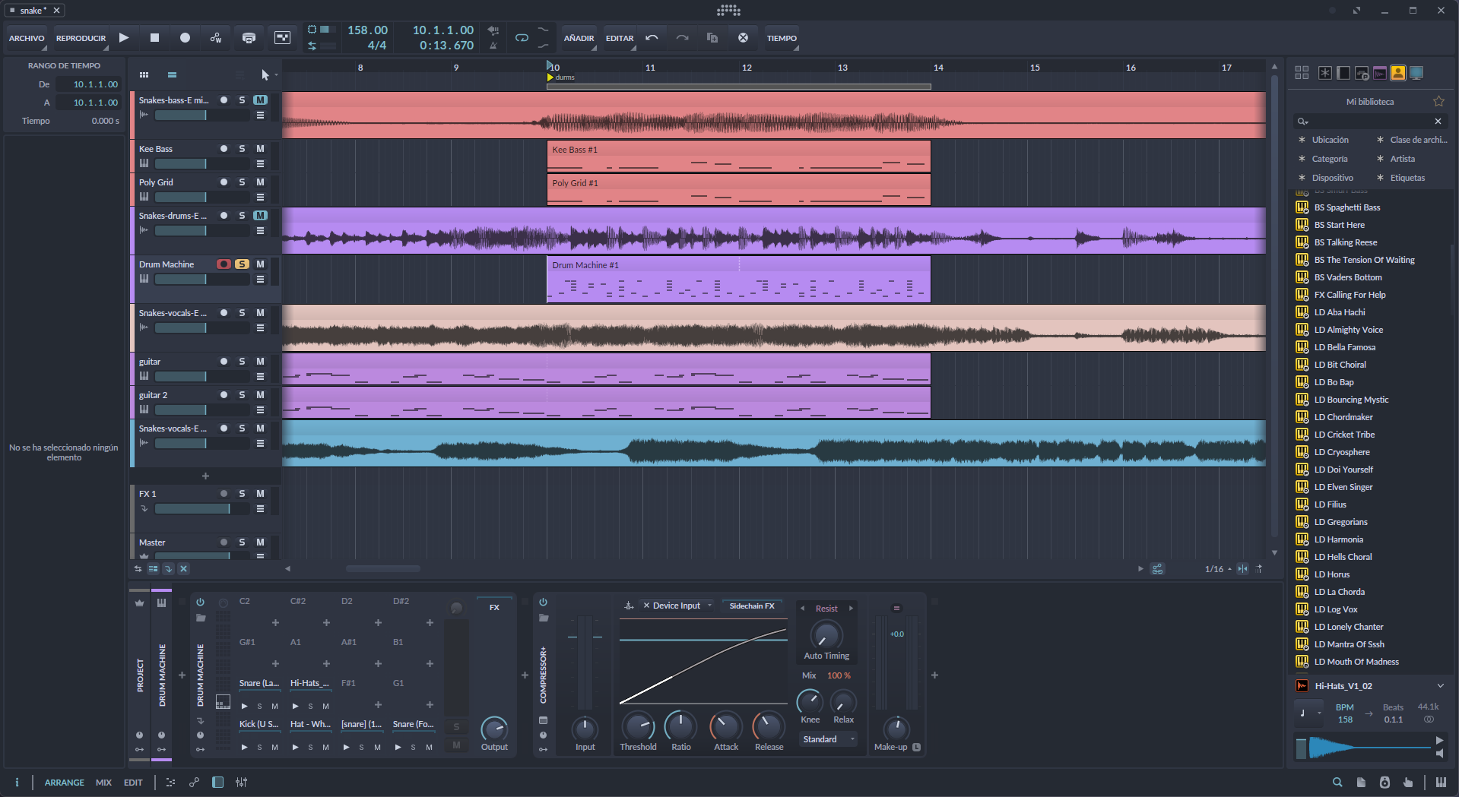Open the Everything (asterisk) browser tab
The image size is (1459, 797).
(x=1325, y=73)
